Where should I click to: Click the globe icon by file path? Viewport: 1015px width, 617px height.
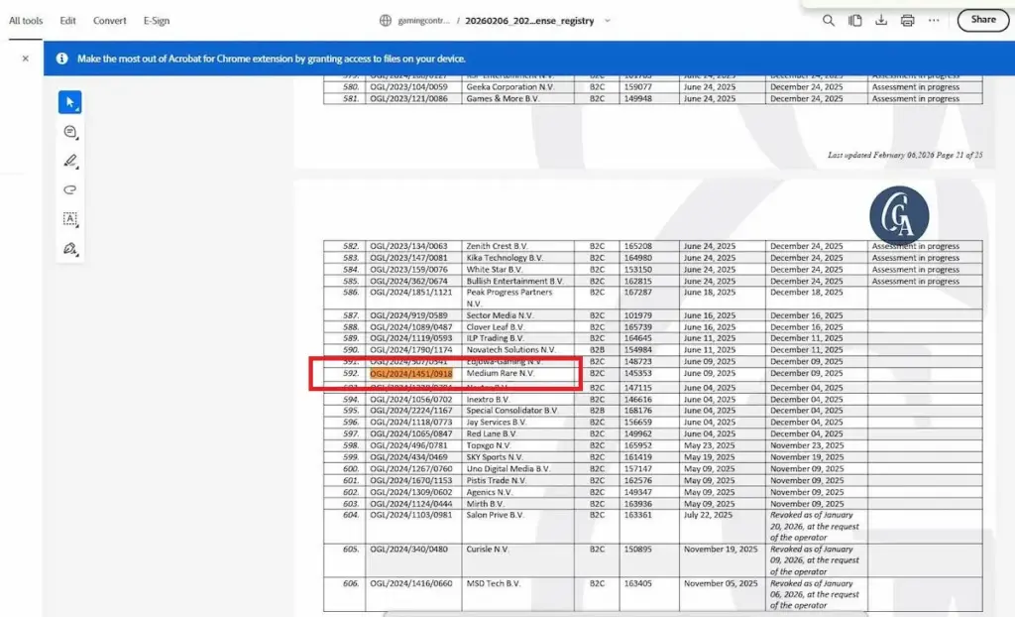[x=386, y=21]
